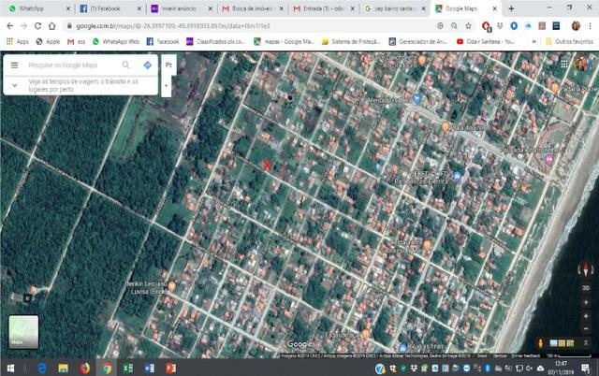Launch Edge from the taskbar
Screen dimensions: 599x376
click(42, 368)
